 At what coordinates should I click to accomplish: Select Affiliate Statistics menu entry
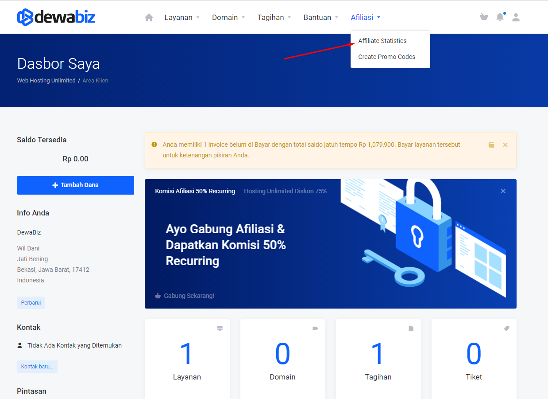[382, 41]
